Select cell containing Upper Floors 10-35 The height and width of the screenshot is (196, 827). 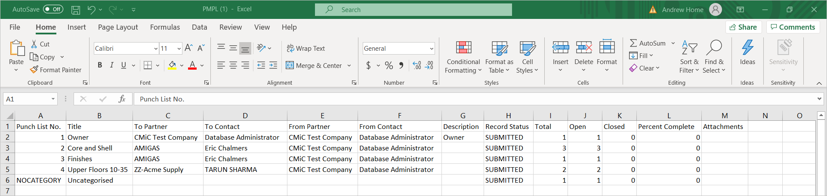tap(99, 169)
